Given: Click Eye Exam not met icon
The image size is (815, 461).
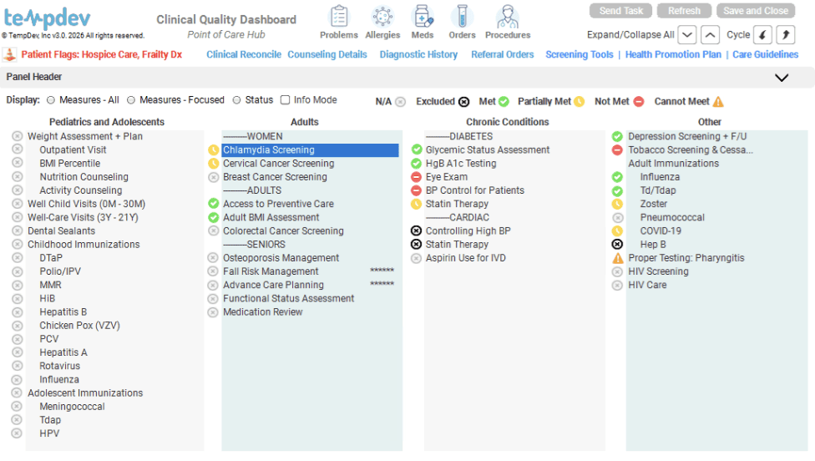Looking at the screenshot, I should pyautogui.click(x=417, y=177).
